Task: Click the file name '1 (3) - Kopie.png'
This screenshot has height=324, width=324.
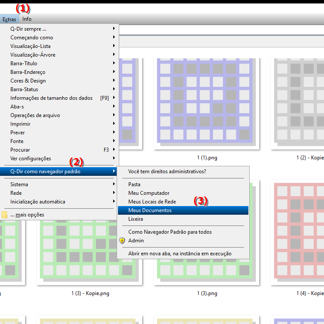Action: (90, 293)
